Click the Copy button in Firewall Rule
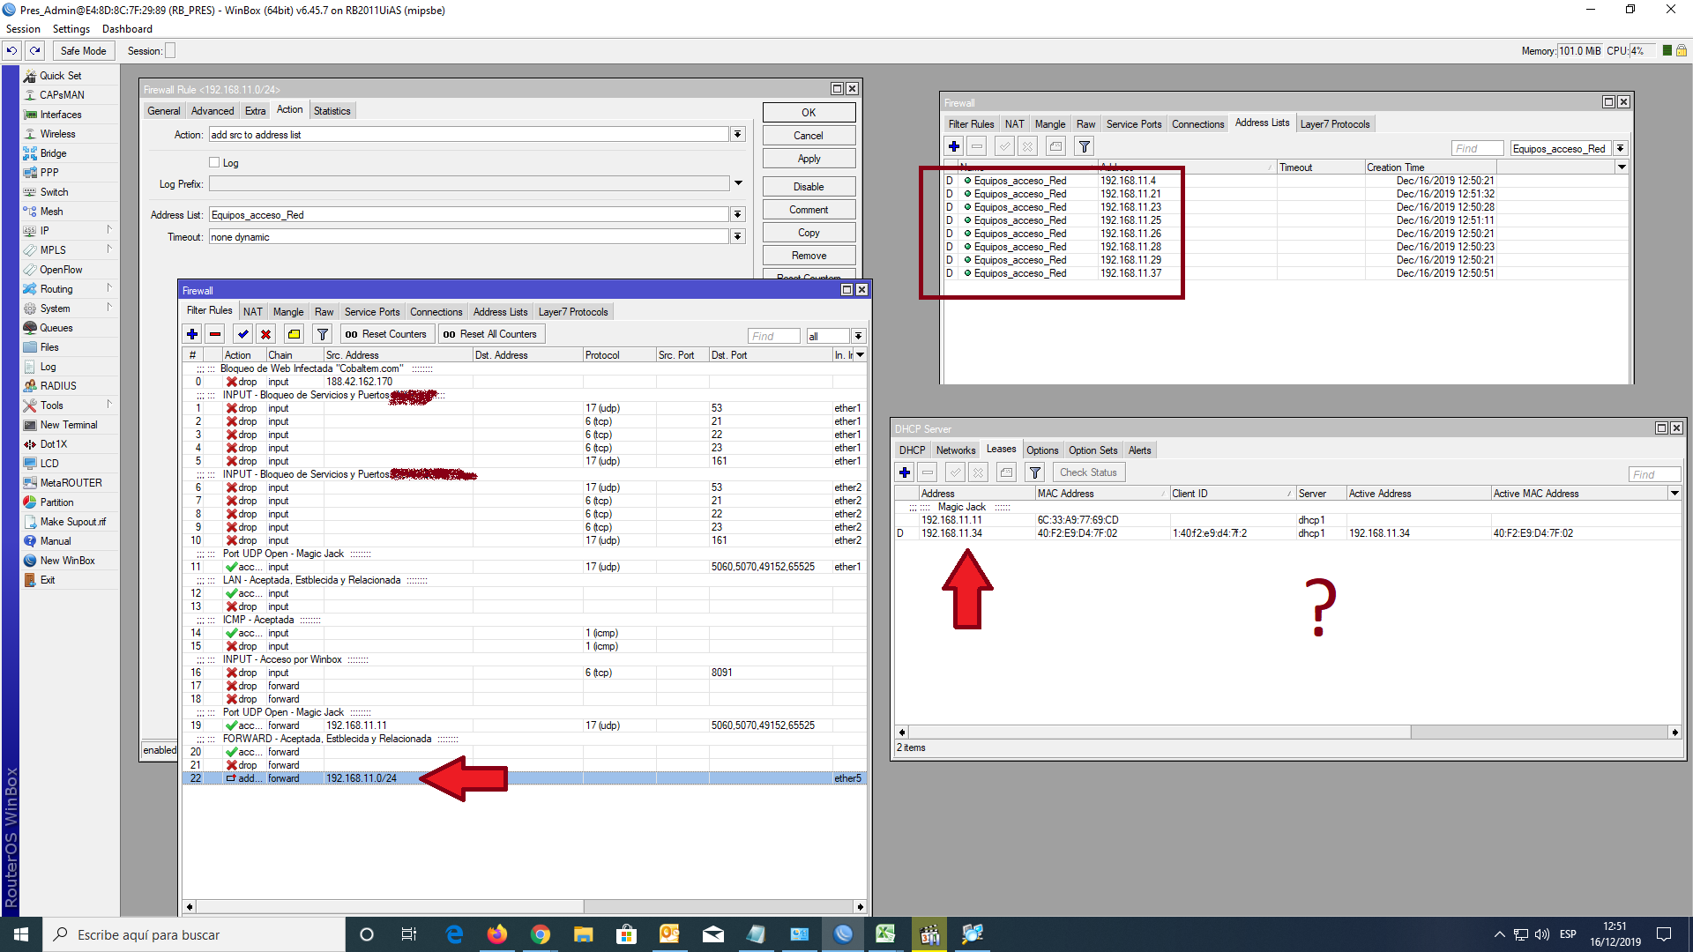The width and height of the screenshot is (1693, 952). (x=809, y=233)
